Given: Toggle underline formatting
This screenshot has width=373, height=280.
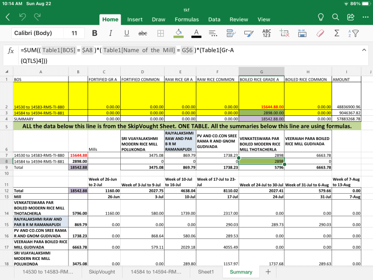Looking at the screenshot, I should (x=126, y=33).
